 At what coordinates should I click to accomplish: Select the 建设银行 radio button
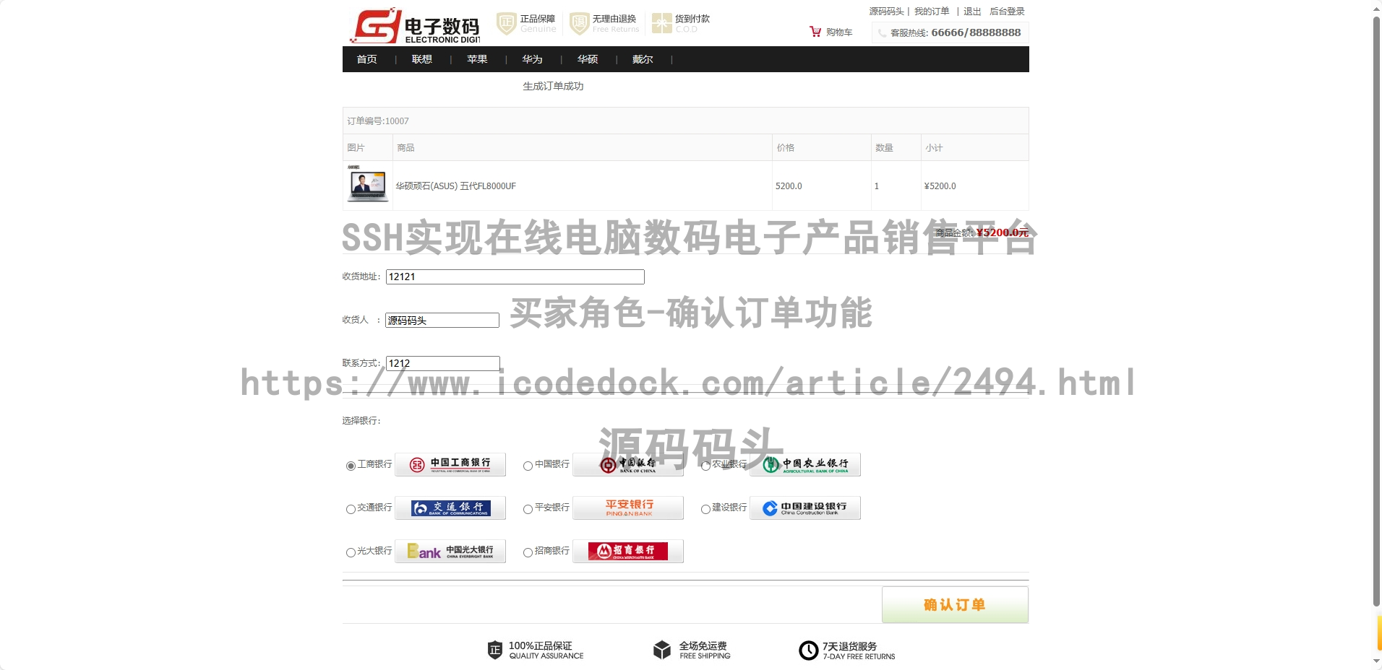pyautogui.click(x=705, y=509)
